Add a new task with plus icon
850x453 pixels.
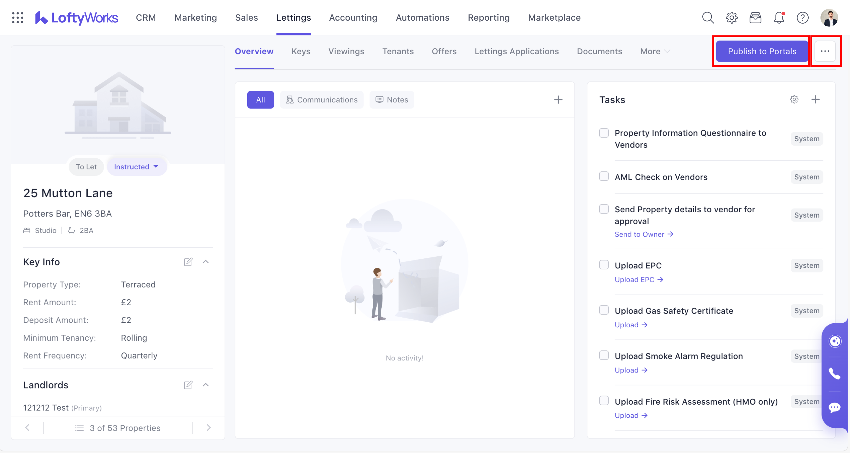(815, 99)
